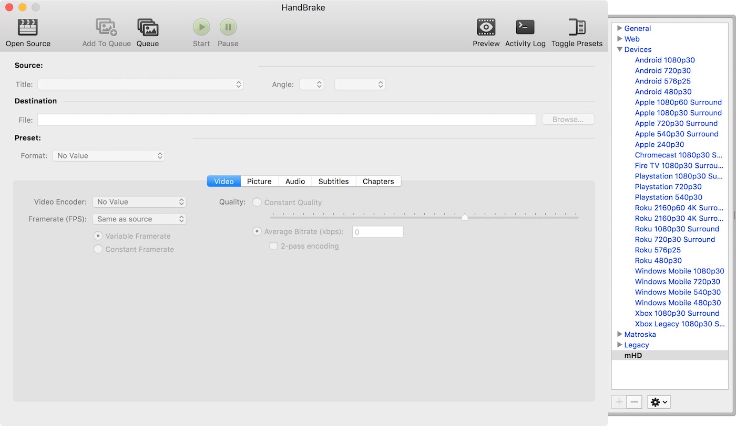The image size is (736, 426).
Task: Collapse the Devices presets group
Action: pos(620,49)
